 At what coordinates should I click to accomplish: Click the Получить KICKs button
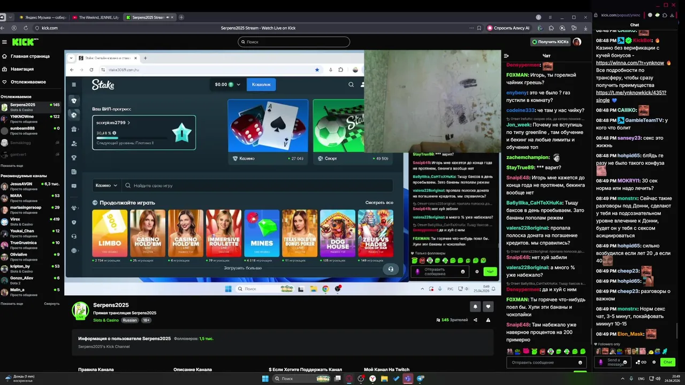click(550, 42)
